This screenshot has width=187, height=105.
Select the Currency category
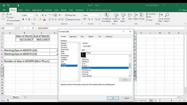click(x=64, y=47)
